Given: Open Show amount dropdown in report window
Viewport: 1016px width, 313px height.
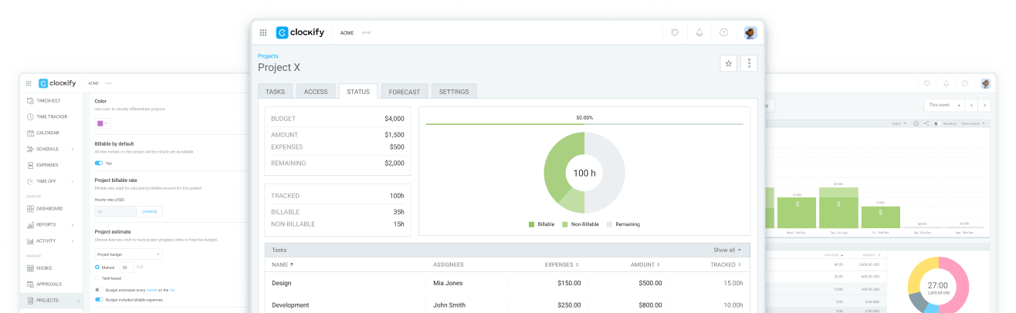Looking at the screenshot, I should pos(974,123).
